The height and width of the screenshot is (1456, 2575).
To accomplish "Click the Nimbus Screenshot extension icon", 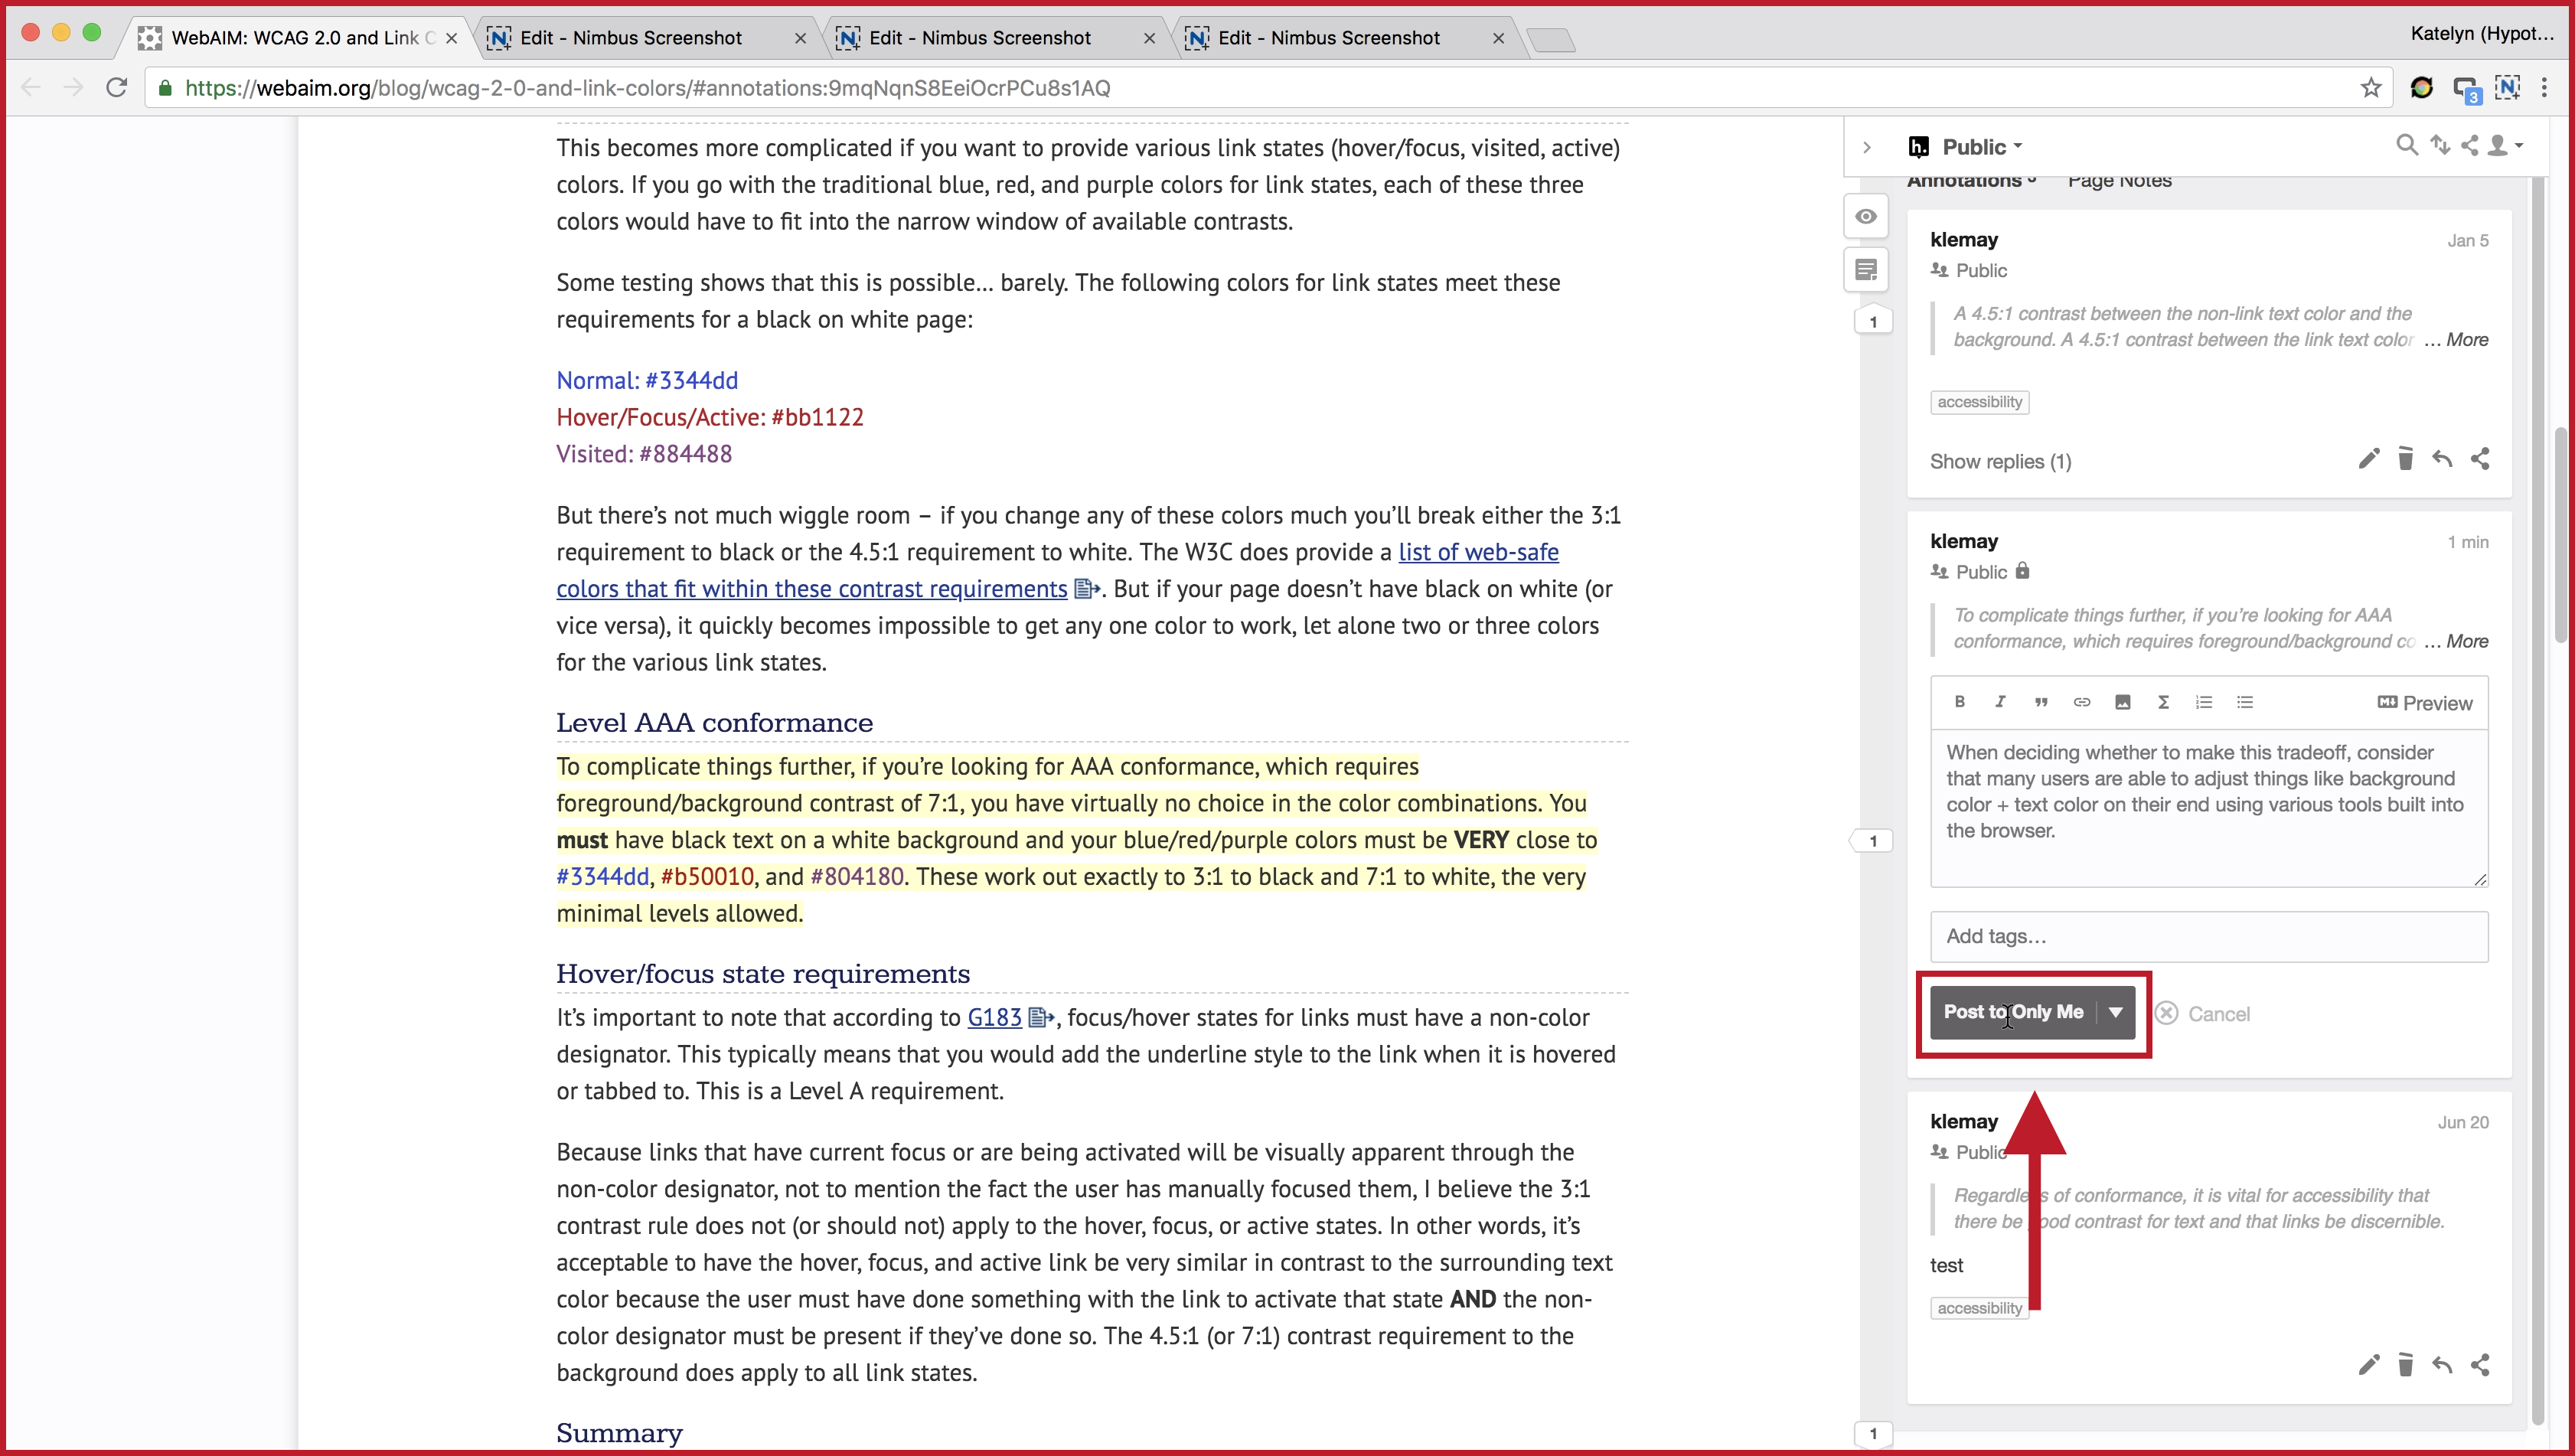I will point(2508,88).
